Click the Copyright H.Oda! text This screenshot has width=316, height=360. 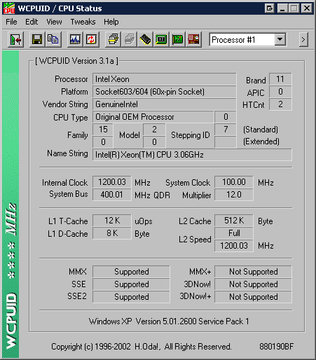tap(142, 347)
